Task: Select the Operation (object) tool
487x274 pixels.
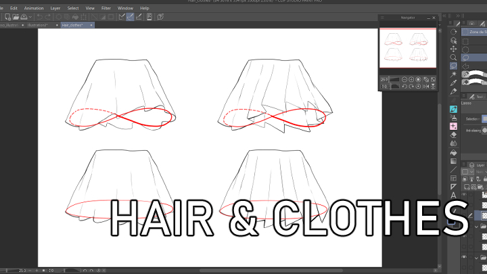Action: 453,41
